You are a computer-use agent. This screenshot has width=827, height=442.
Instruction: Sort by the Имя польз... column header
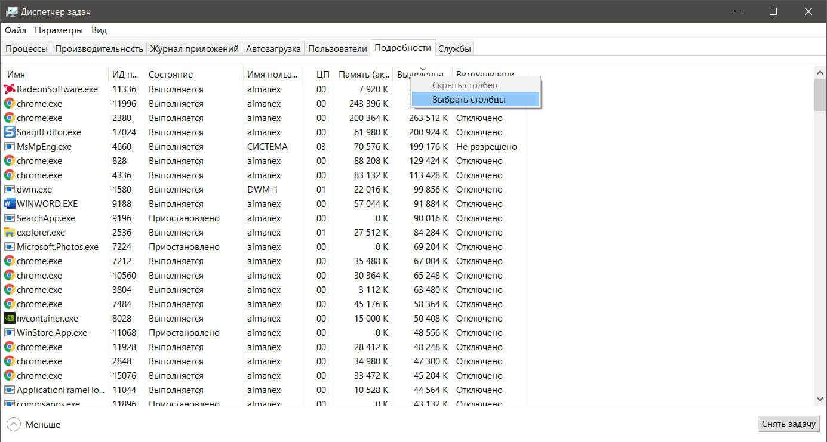coord(273,75)
